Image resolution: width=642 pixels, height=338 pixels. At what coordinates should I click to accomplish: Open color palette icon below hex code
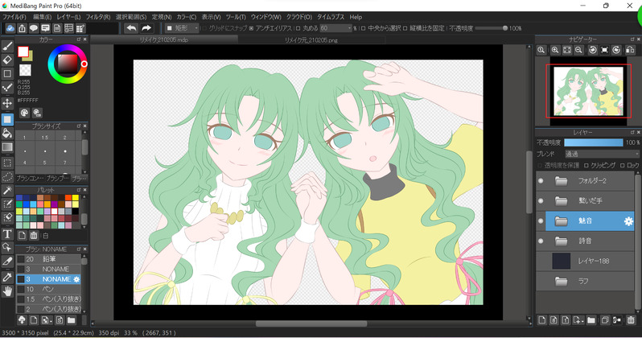click(25, 113)
